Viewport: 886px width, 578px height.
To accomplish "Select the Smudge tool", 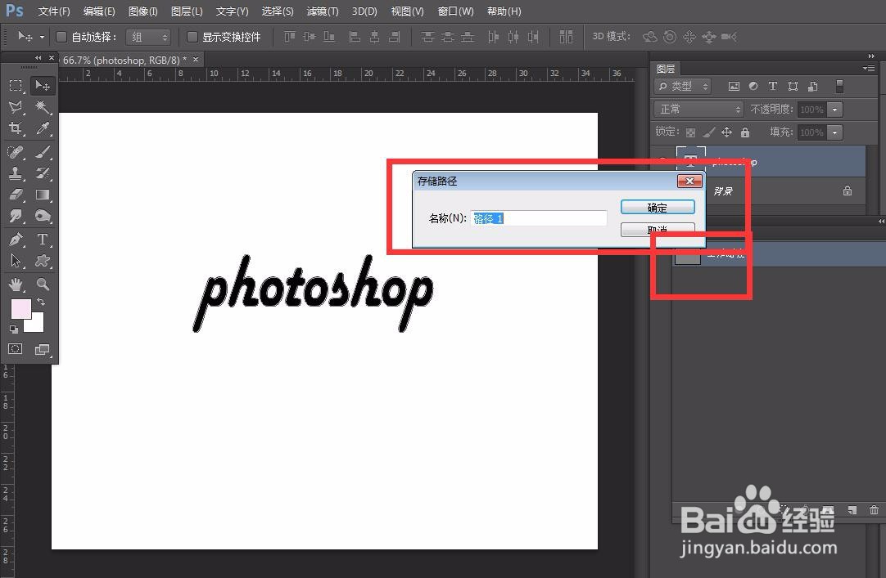I will click(x=16, y=216).
